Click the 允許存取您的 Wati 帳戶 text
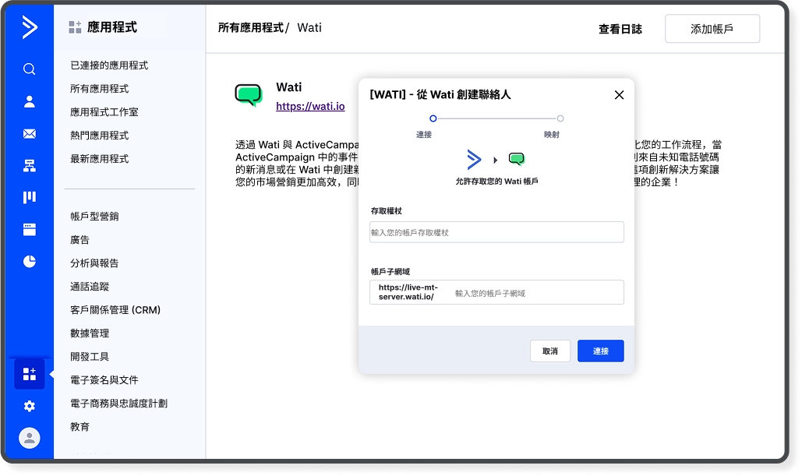The width and height of the screenshot is (802, 476). (x=496, y=182)
